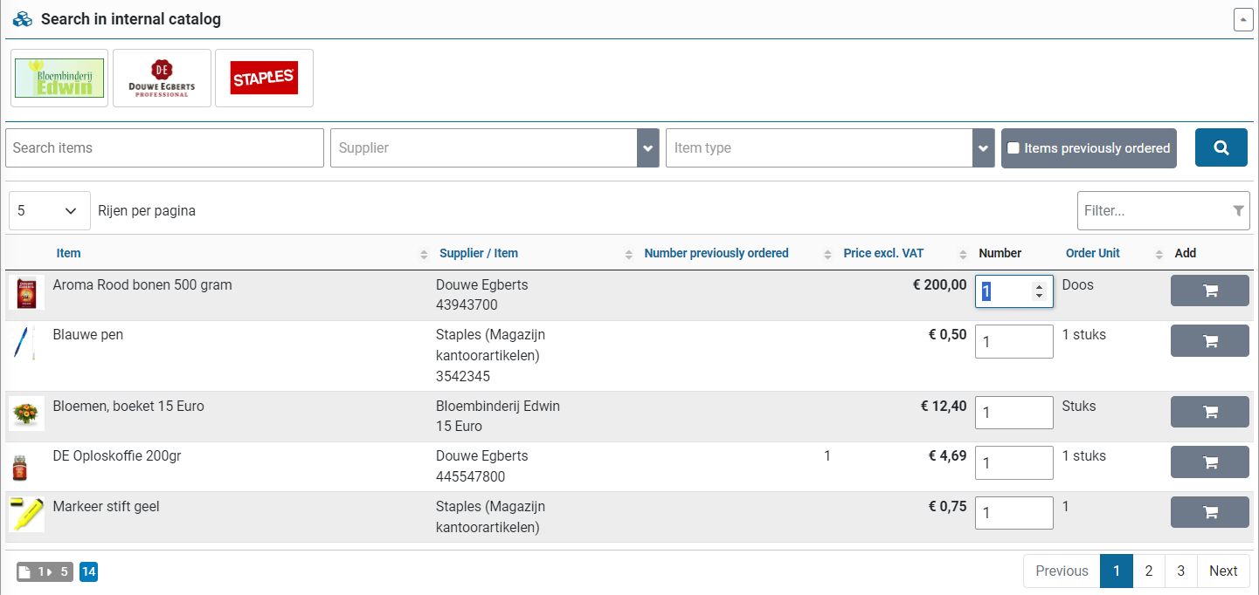Click the Staples supplier logo
Viewport: 1259px width, 595px height.
tap(264, 79)
